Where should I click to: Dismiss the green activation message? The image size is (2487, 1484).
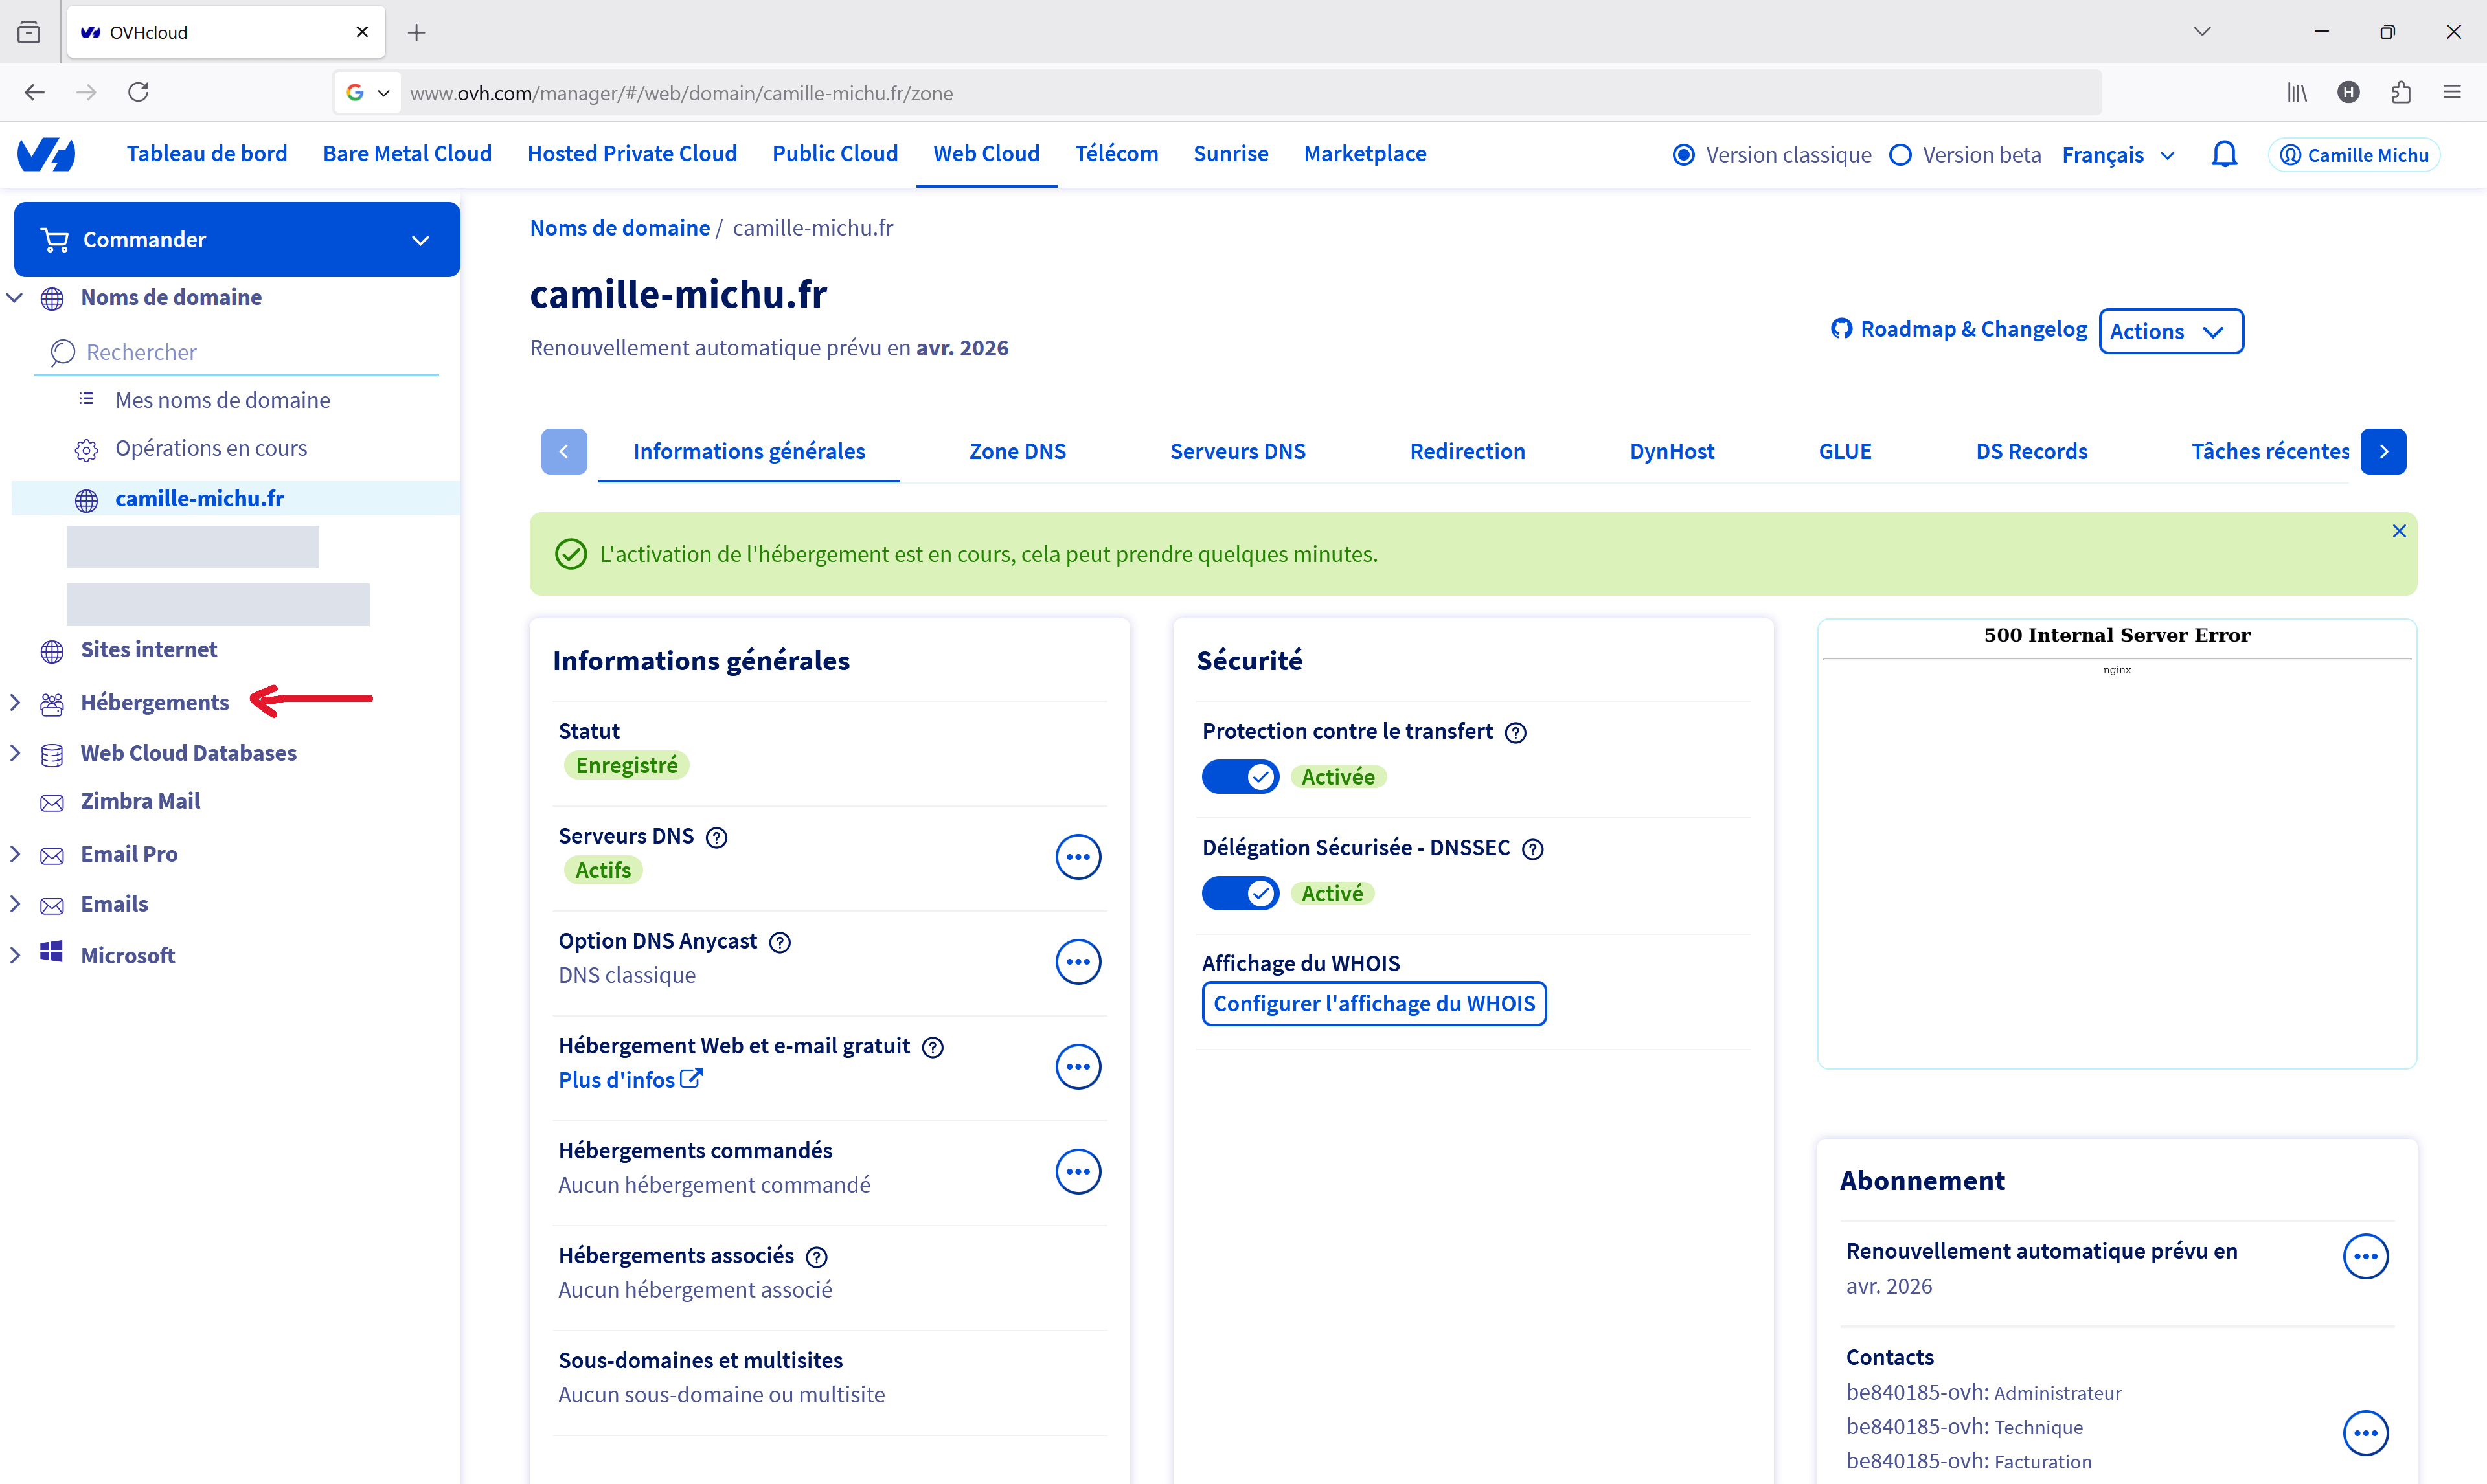[2398, 531]
